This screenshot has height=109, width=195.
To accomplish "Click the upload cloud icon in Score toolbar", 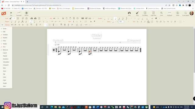I will pyautogui.click(x=32, y=18).
